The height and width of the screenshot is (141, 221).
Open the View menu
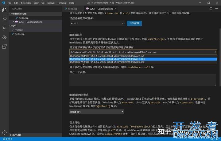[x=36, y=3]
